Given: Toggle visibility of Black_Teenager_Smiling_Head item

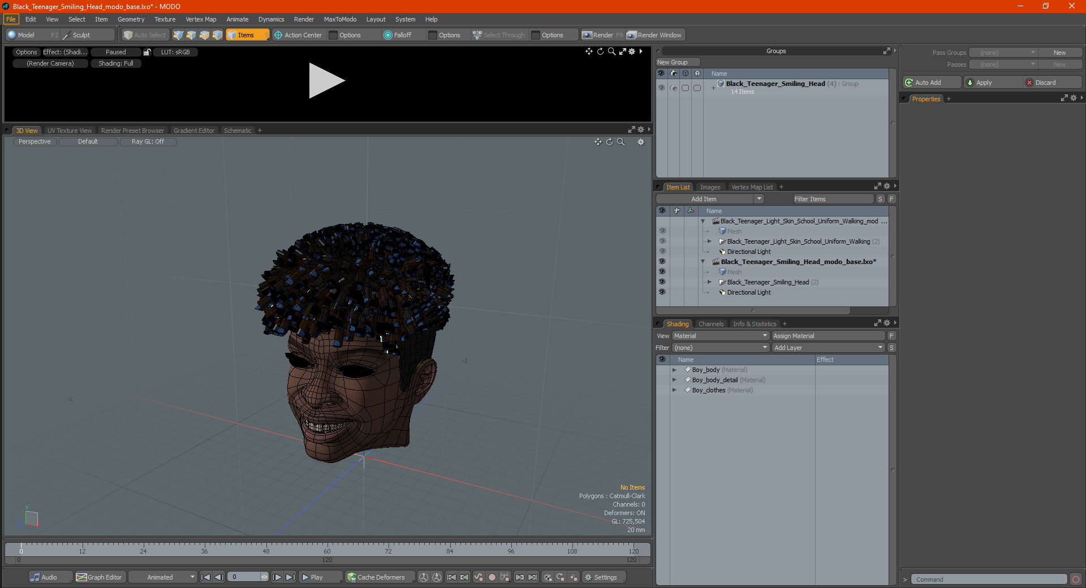Looking at the screenshot, I should click(x=662, y=282).
